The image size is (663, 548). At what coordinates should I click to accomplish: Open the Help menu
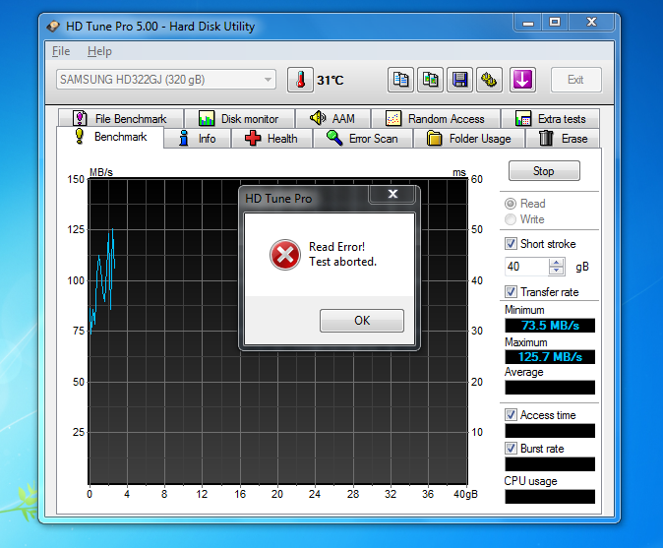coord(99,51)
